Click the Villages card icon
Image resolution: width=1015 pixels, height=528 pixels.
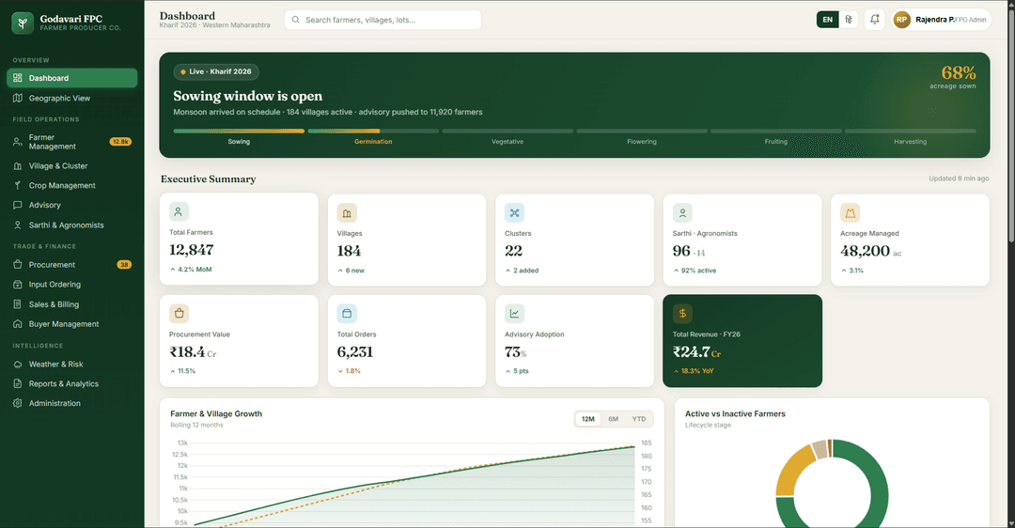tap(347, 213)
